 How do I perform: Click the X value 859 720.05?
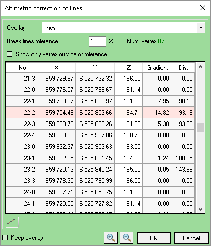point(56,204)
